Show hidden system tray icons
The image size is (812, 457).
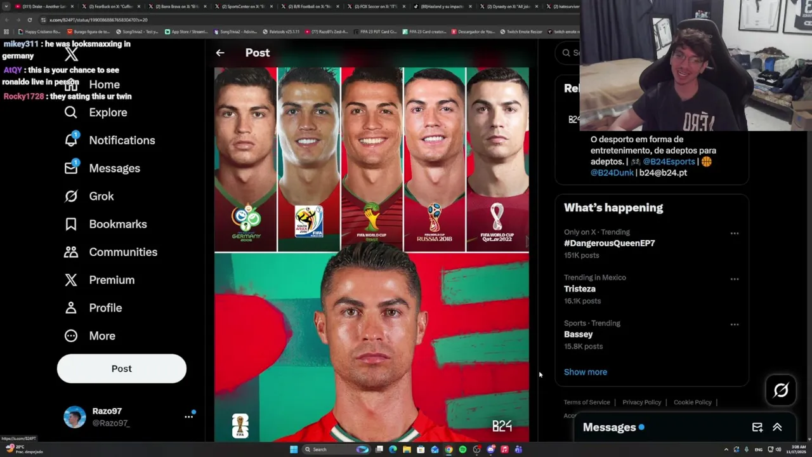pyautogui.click(x=726, y=449)
